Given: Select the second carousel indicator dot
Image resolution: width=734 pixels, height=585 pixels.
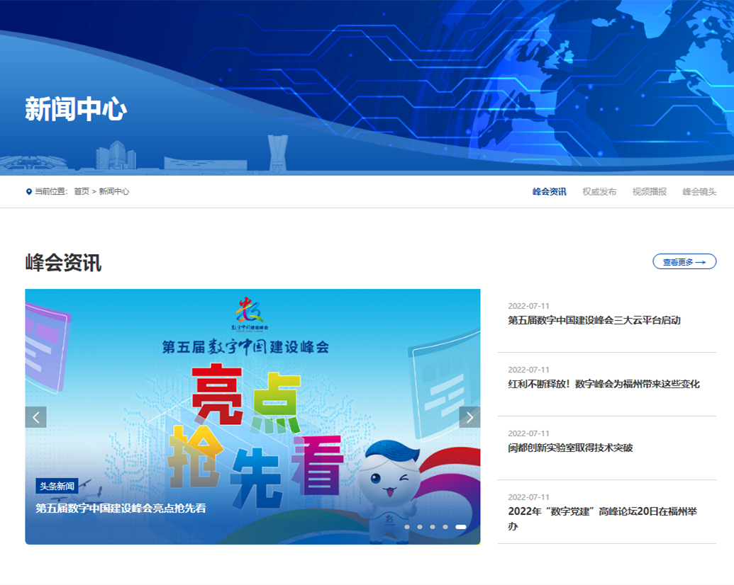Looking at the screenshot, I should click(x=420, y=527).
